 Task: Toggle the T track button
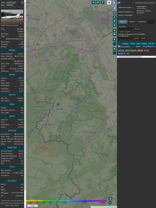point(102,2)
